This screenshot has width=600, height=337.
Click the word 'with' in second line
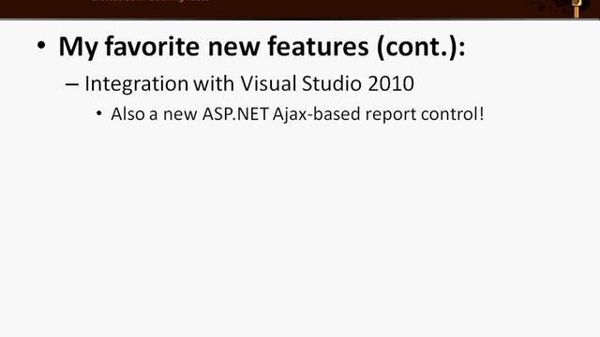pyautogui.click(x=214, y=83)
